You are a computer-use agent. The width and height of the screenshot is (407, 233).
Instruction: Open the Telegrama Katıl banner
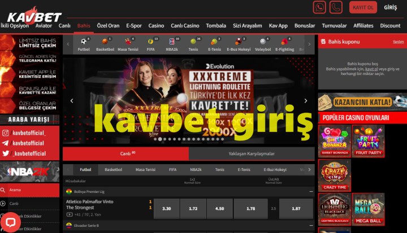(29, 58)
